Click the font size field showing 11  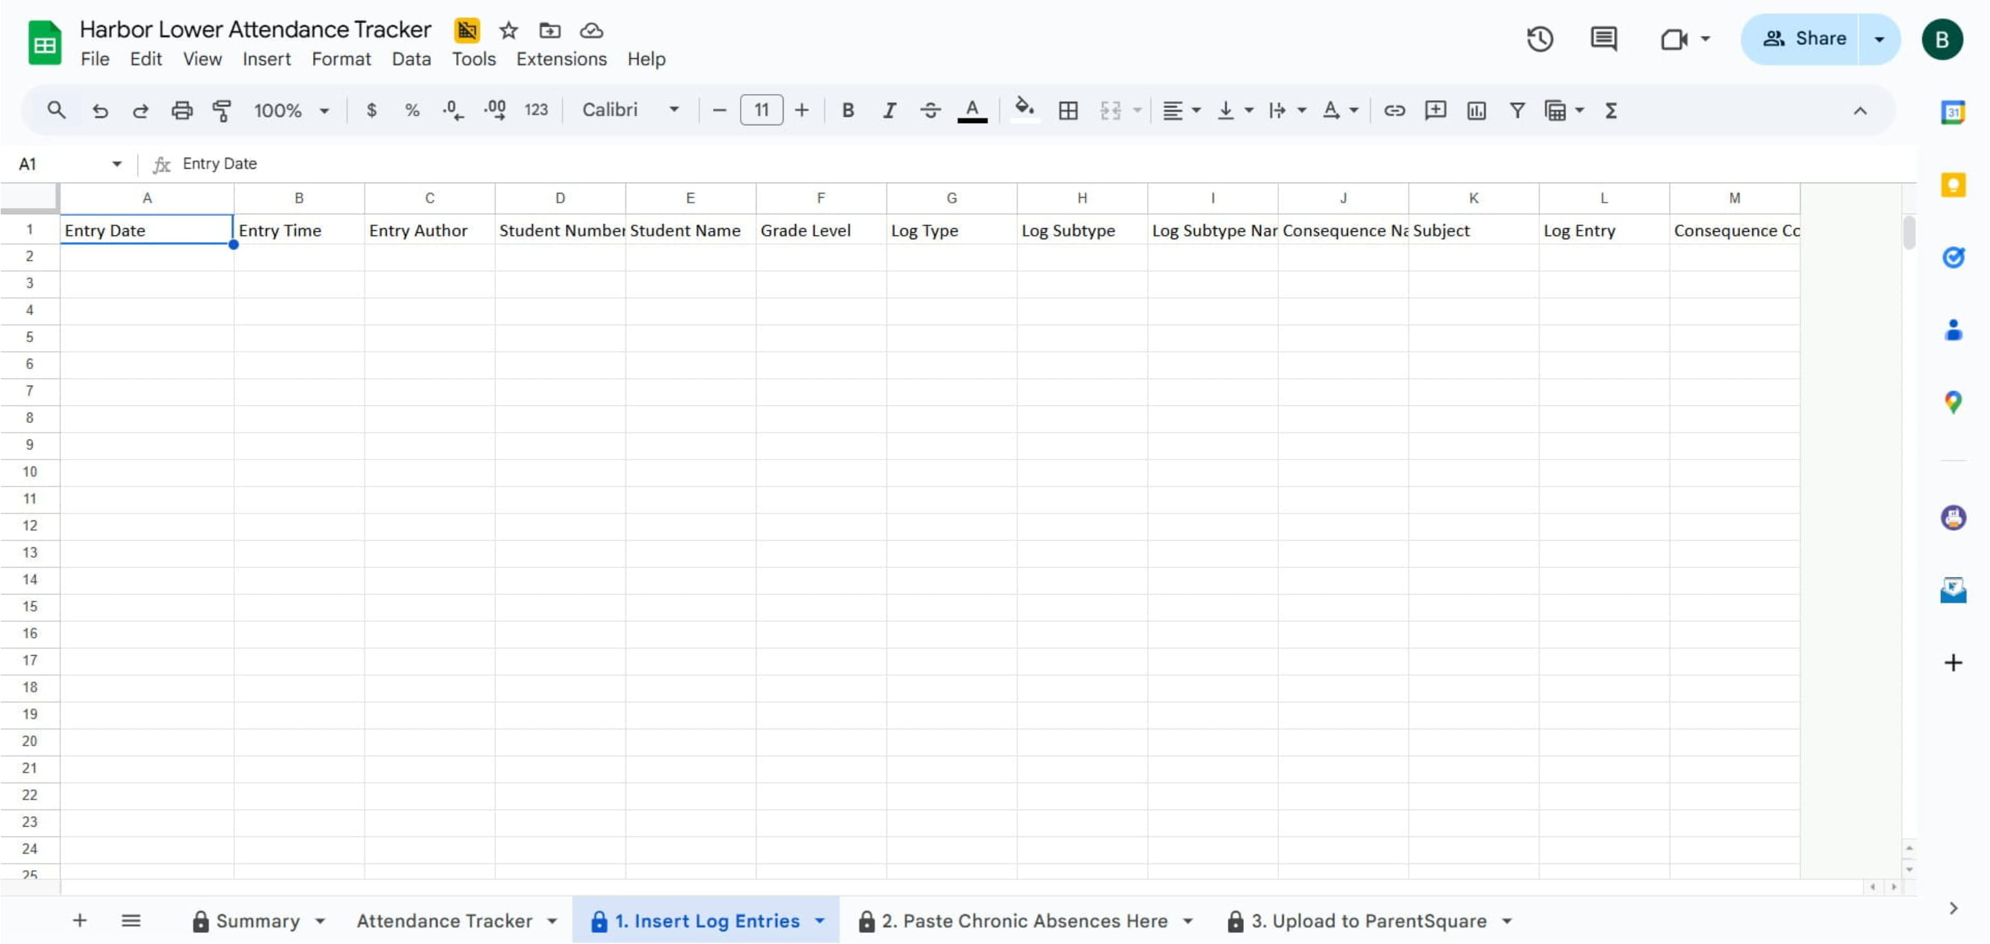point(761,111)
